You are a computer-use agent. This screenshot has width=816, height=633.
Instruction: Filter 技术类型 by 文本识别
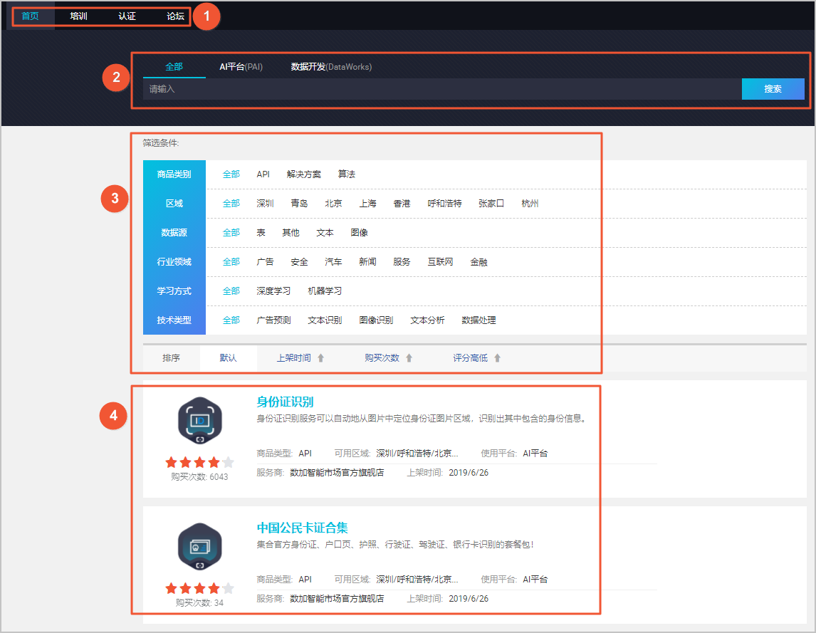click(x=325, y=320)
